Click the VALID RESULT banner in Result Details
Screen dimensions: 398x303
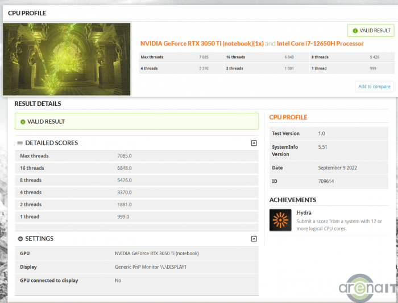pos(137,121)
